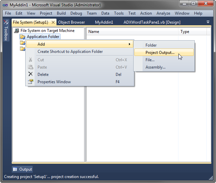Click the Visual Studio logo in title bar
Image resolution: width=216 pixels, height=183 pixels.
[5, 5]
